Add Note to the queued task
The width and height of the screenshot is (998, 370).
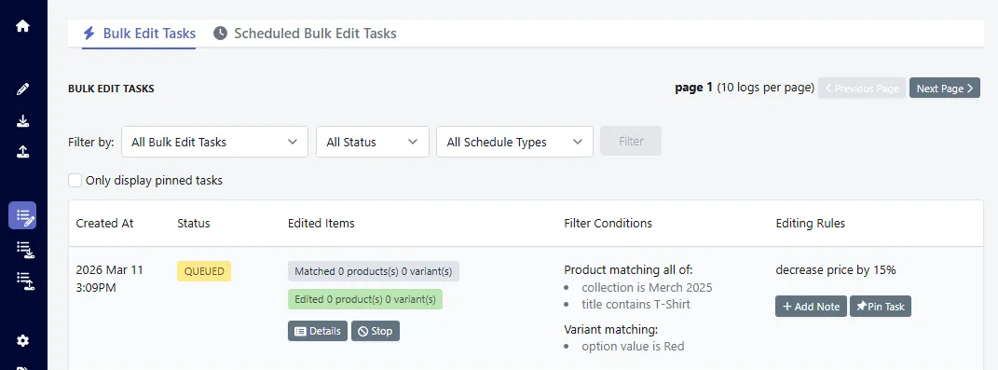[811, 307]
